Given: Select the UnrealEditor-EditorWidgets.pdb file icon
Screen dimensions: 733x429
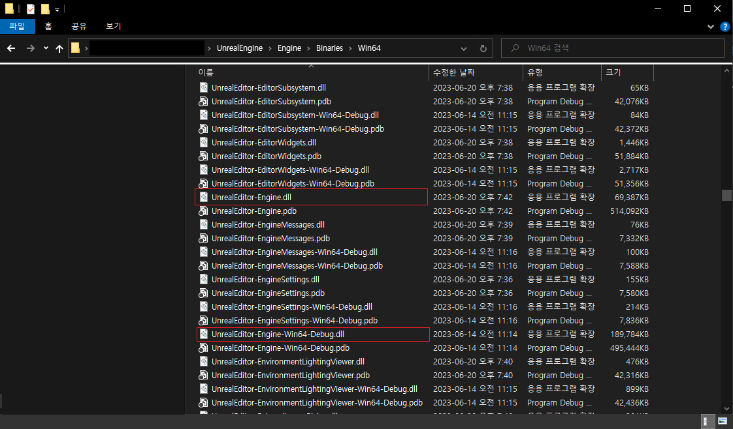Looking at the screenshot, I should click(203, 156).
